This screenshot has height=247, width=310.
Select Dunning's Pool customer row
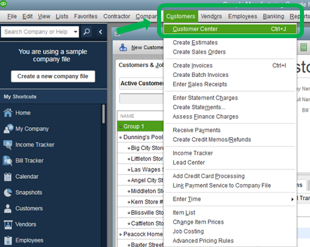(x=141, y=137)
